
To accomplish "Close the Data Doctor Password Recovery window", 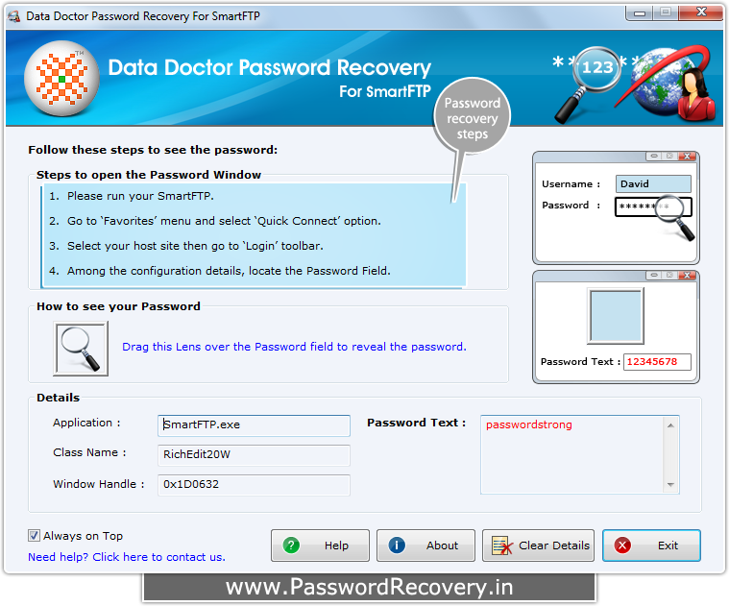I will [700, 13].
